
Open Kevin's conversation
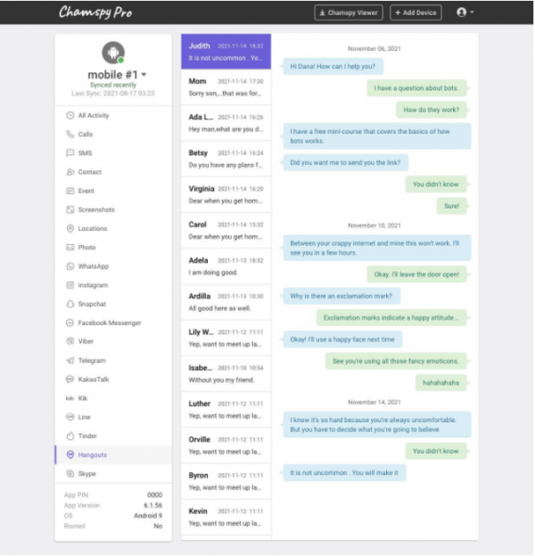(226, 517)
